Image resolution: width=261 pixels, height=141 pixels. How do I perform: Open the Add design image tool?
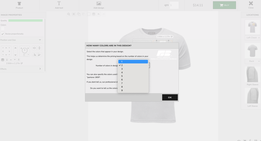point(99,5)
